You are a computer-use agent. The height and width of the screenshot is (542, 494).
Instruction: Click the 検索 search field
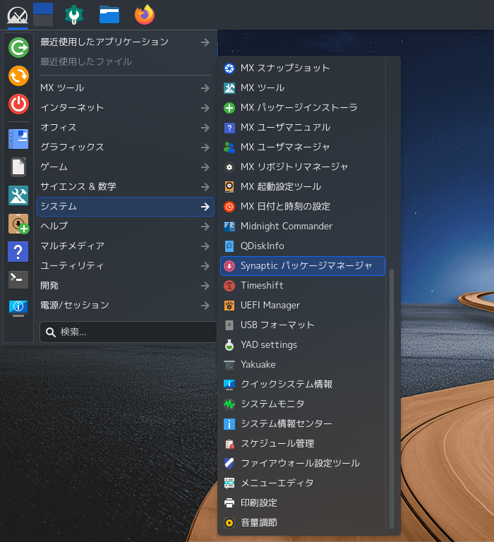(x=128, y=332)
